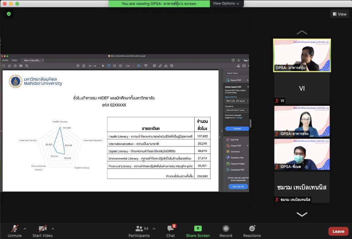Start recording with the Record icon
The width and height of the screenshot is (352, 239).
click(226, 229)
